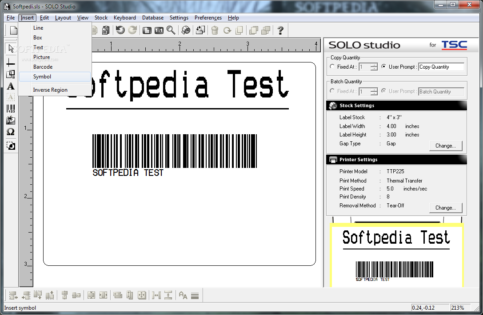The height and width of the screenshot is (315, 483).
Task: Click the 1:1 actual size icon
Action: coord(159,31)
